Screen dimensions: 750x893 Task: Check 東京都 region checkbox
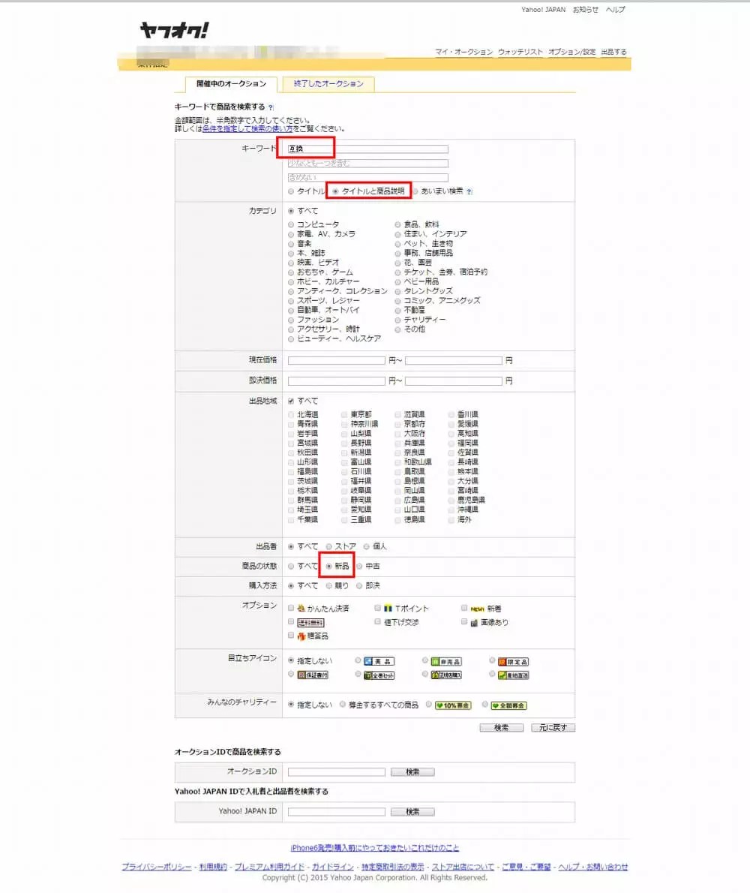[x=344, y=414]
